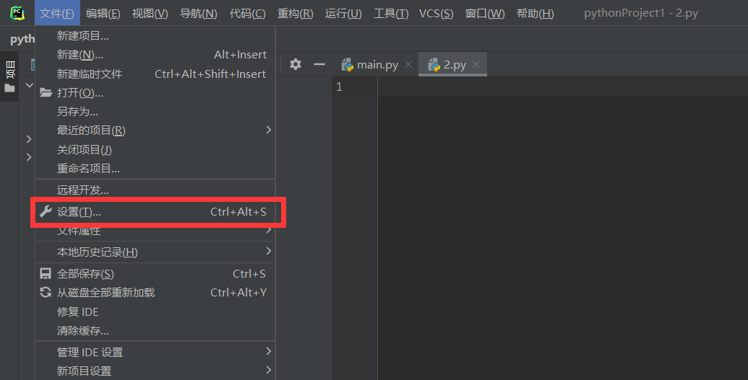
Task: Select 新建临时文件 menu entry
Action: (155, 74)
